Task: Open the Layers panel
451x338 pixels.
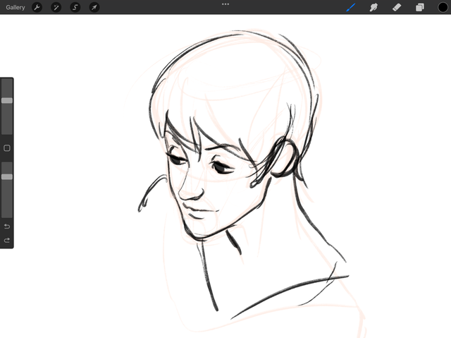Action: point(420,7)
